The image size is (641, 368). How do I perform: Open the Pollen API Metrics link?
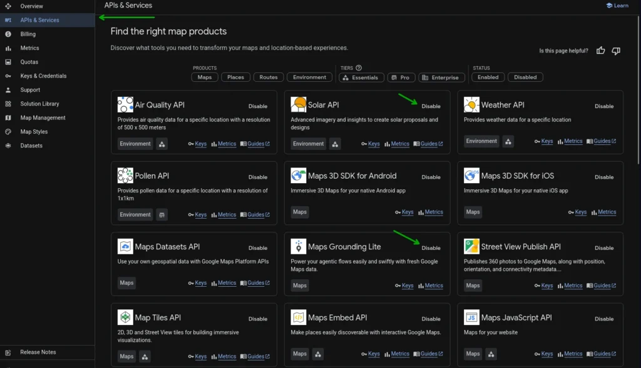tap(227, 215)
